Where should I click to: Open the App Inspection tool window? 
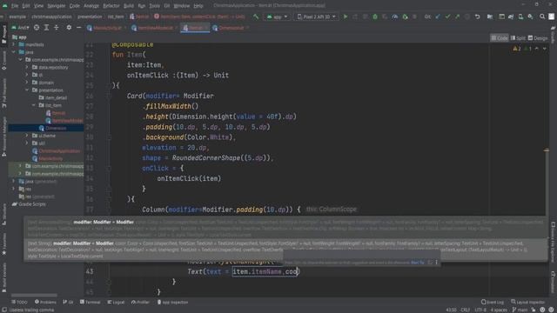(172, 302)
